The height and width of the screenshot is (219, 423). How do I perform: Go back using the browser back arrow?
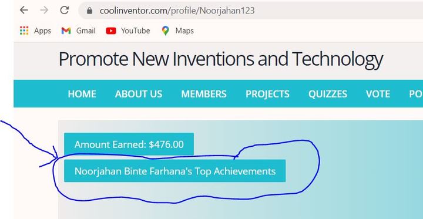pyautogui.click(x=24, y=10)
